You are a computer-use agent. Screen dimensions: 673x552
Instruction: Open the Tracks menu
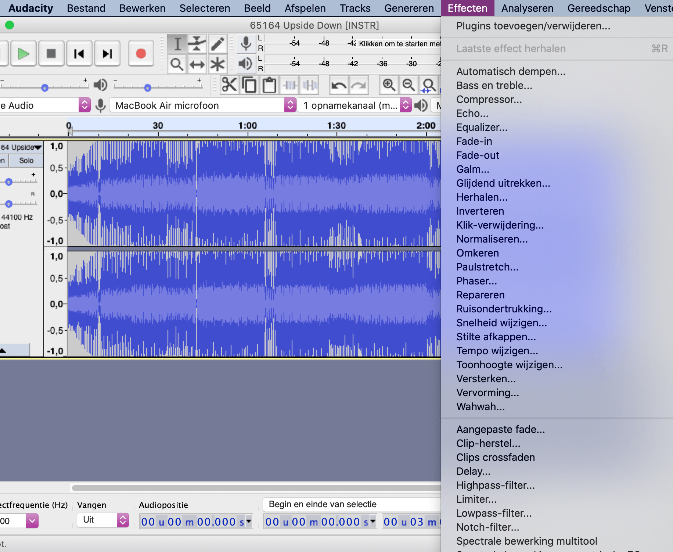point(355,8)
